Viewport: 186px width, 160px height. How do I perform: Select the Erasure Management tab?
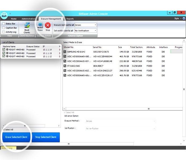(x=51, y=19)
